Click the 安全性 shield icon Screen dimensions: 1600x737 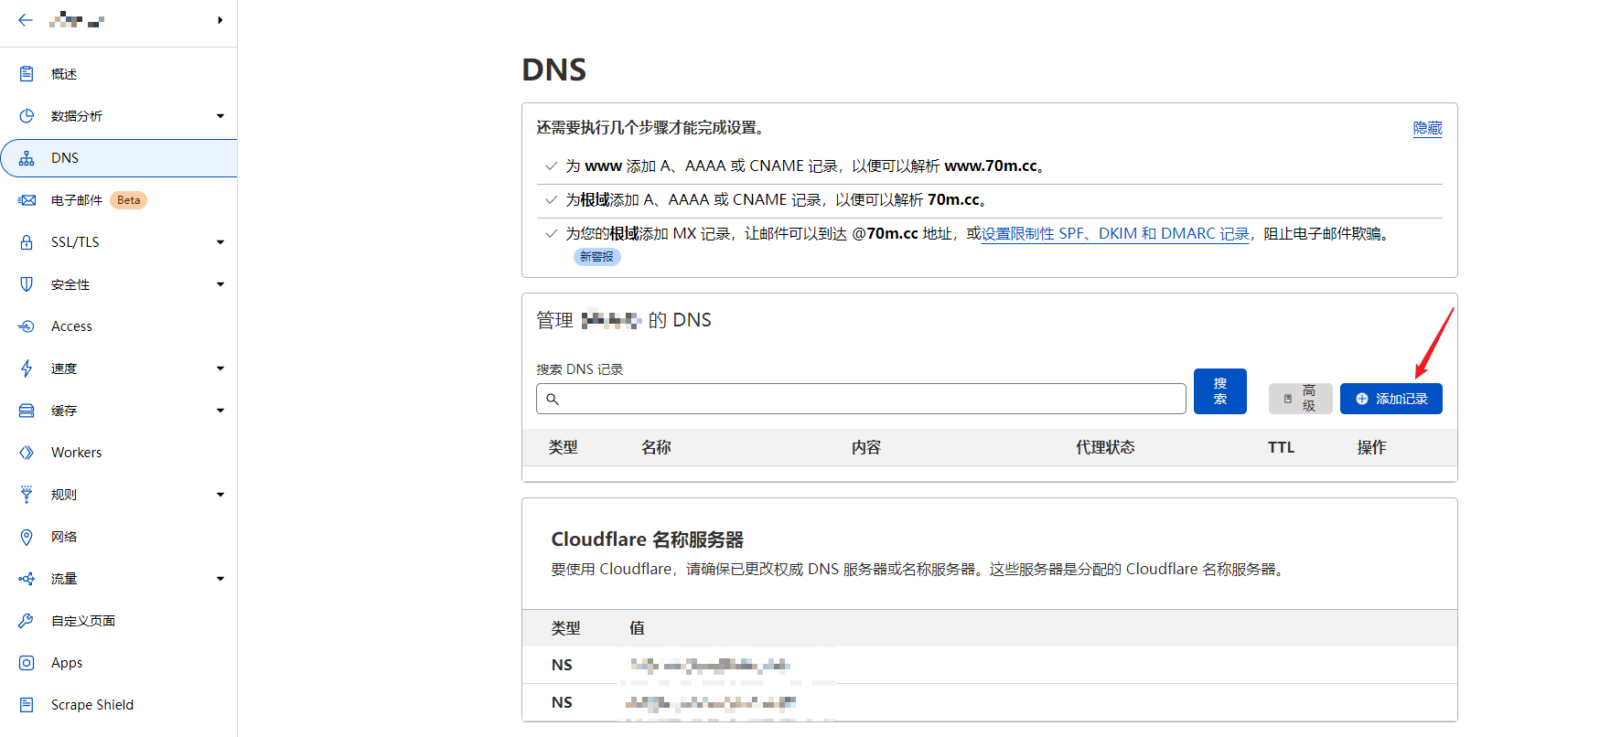(x=27, y=284)
